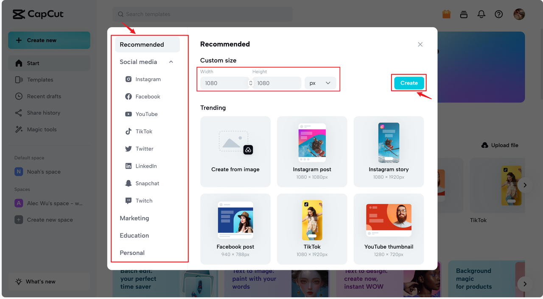Choose the Instagram post template
This screenshot has width=543, height=299.
coord(312,152)
